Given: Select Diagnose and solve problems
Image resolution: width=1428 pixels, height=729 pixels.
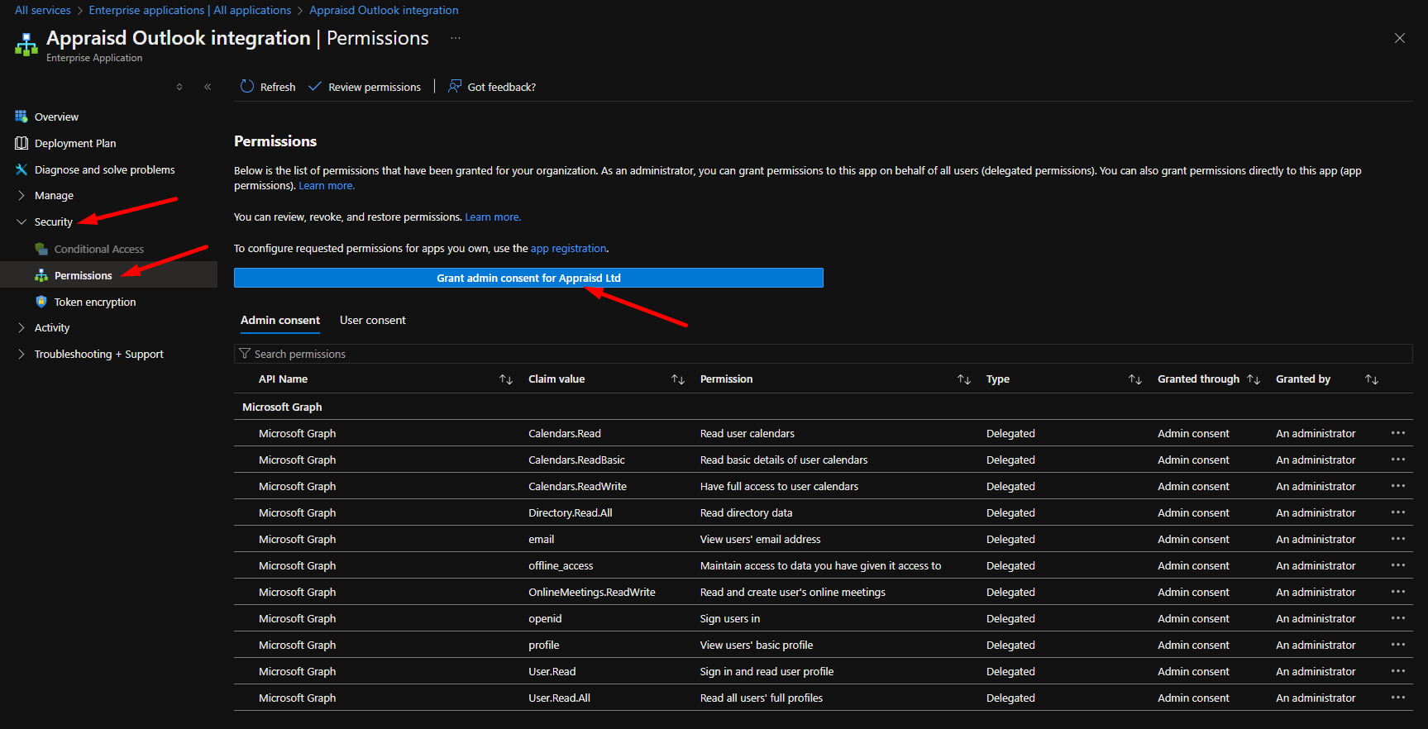Looking at the screenshot, I should coord(104,169).
